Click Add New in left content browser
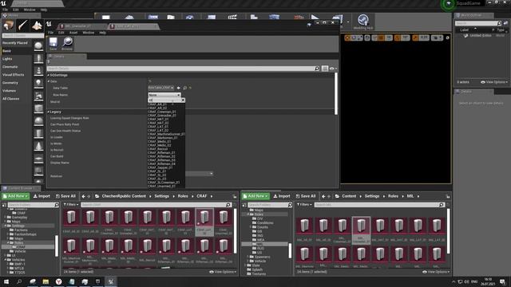The height and width of the screenshot is (287, 511). point(15,196)
